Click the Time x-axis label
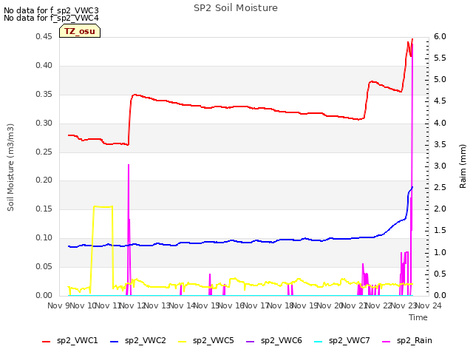Viewport: 473px width, 355px height. click(418, 317)
